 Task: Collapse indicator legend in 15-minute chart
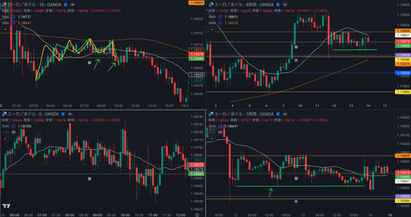click(x=5, y=29)
